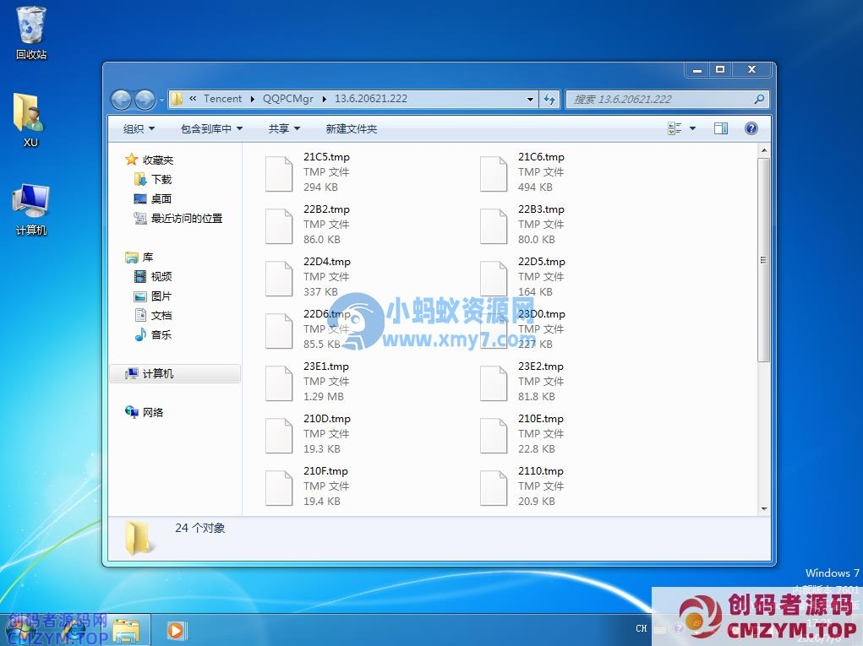Open Recycle Bin desktop icon
The width and height of the screenshot is (863, 646).
pyautogui.click(x=31, y=25)
